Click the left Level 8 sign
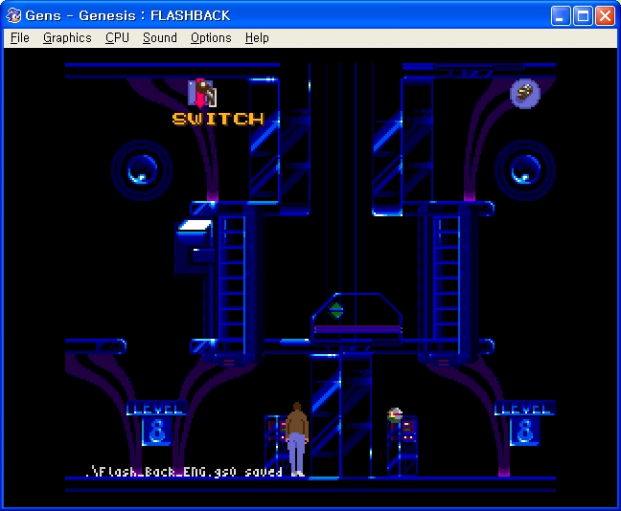This screenshot has width=621, height=511. [155, 423]
